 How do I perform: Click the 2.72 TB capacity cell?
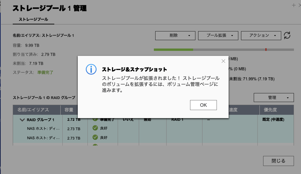74,119
